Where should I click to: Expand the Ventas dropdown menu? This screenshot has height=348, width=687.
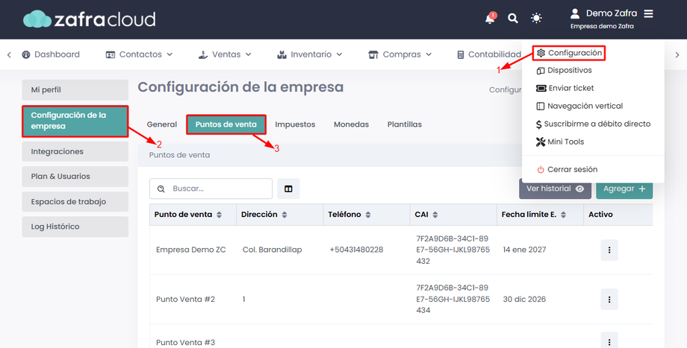tap(226, 54)
